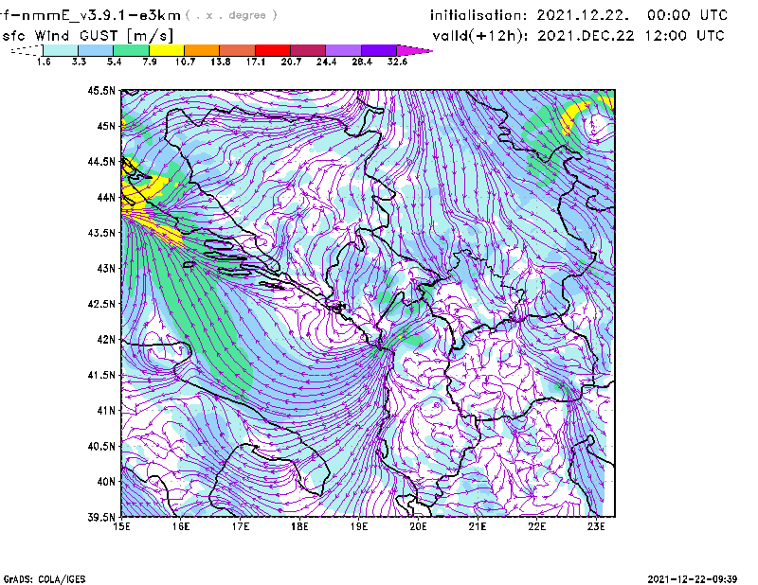
Task: Click the model name 'nmmE_v3.9.1-e3km' text
Action: click(99, 15)
